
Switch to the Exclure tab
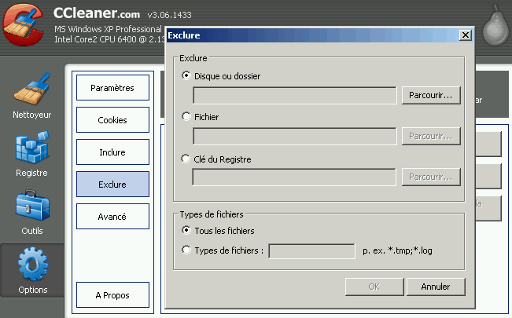pos(112,185)
